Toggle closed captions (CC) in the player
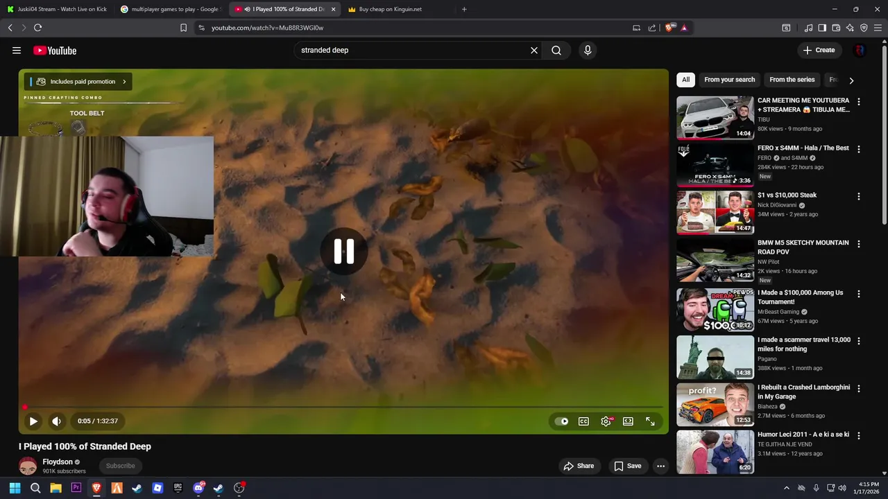The height and width of the screenshot is (499, 888). pyautogui.click(x=584, y=421)
